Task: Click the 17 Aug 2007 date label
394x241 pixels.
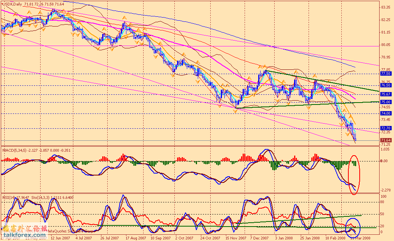Action: (136, 238)
